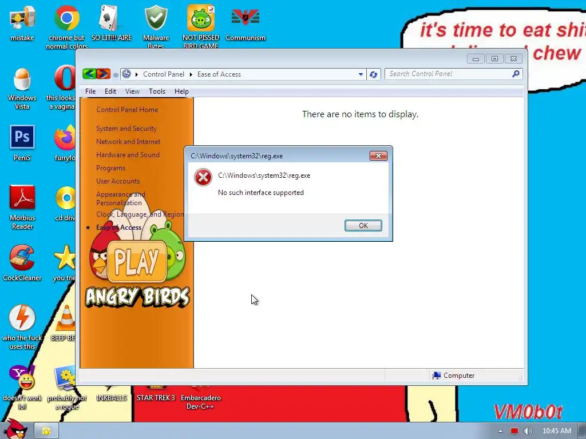Go back with the green arrow button
Screen dimensions: 586x439
click(89, 74)
